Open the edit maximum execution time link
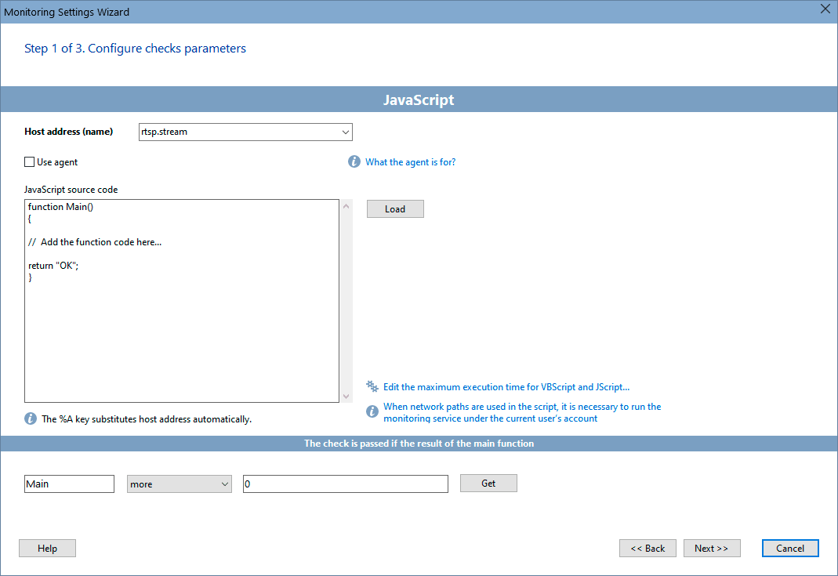The image size is (838, 576). pos(506,387)
